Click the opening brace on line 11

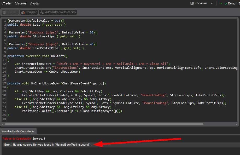(8, 60)
